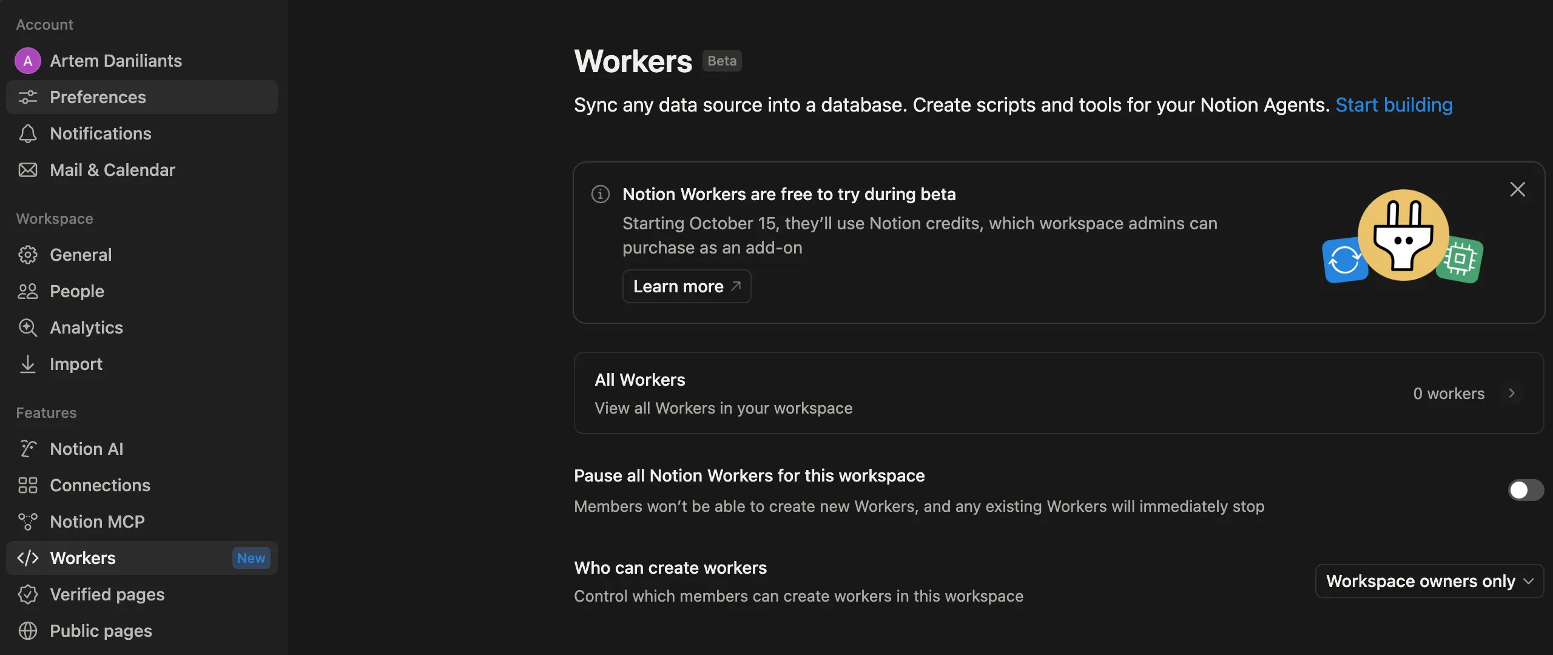1553x655 pixels.
Task: Click the Features section header
Action: coord(46,412)
